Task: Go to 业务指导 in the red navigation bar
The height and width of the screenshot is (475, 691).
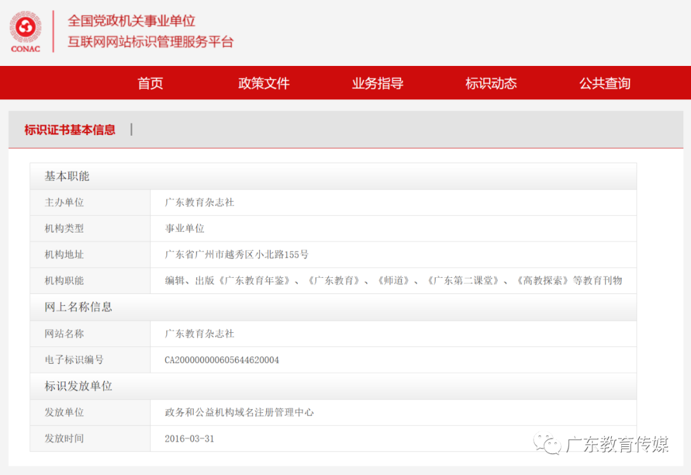Action: [377, 83]
